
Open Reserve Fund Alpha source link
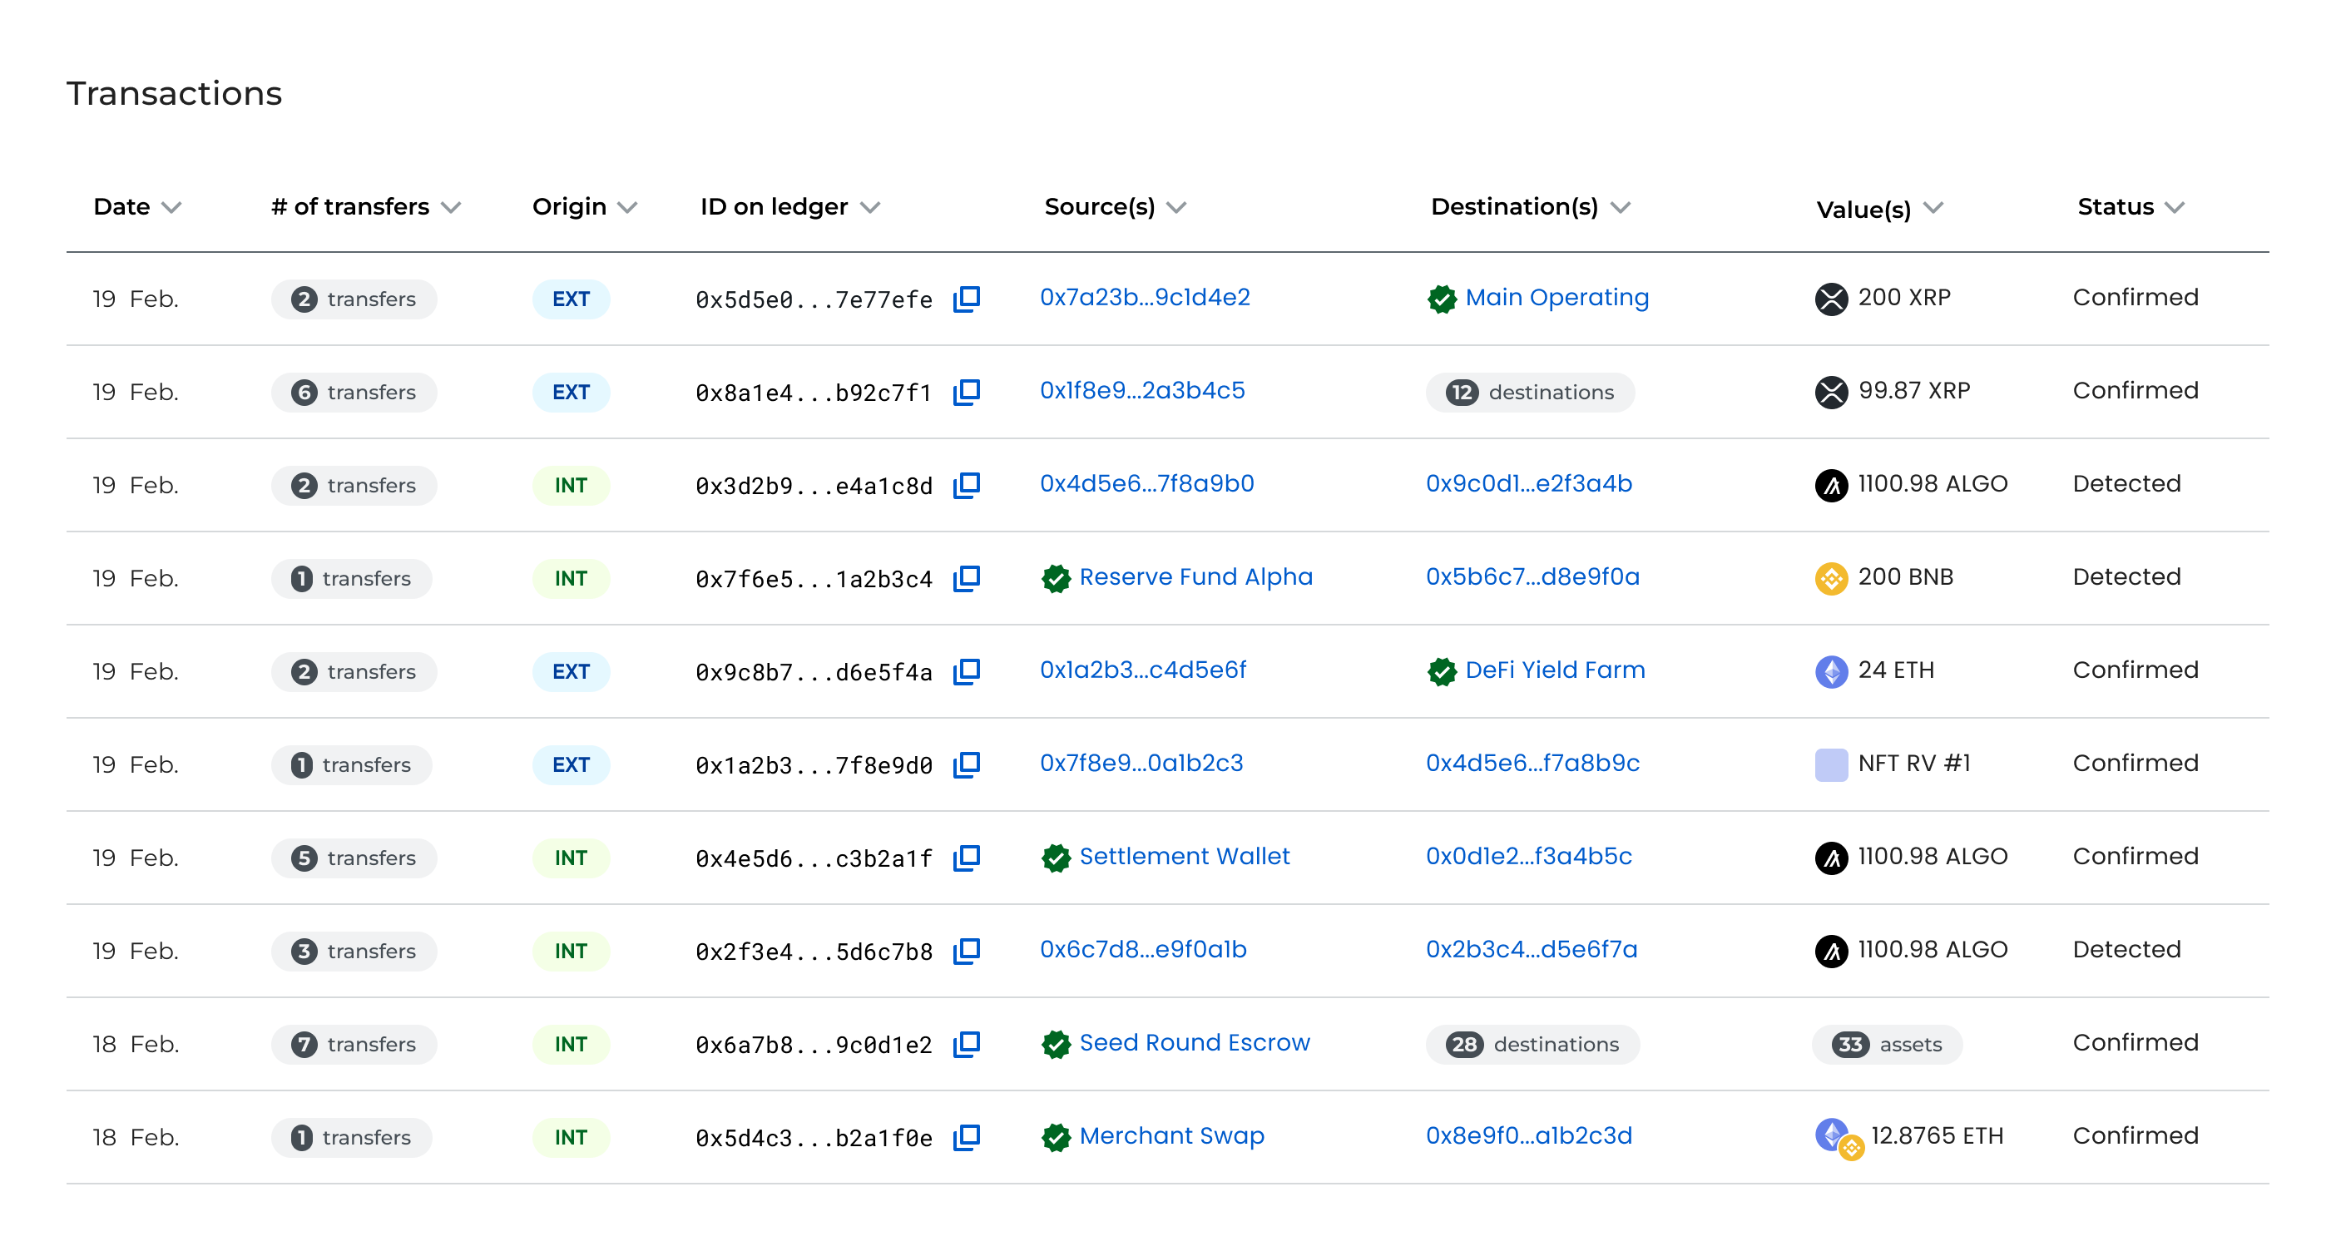(1195, 576)
